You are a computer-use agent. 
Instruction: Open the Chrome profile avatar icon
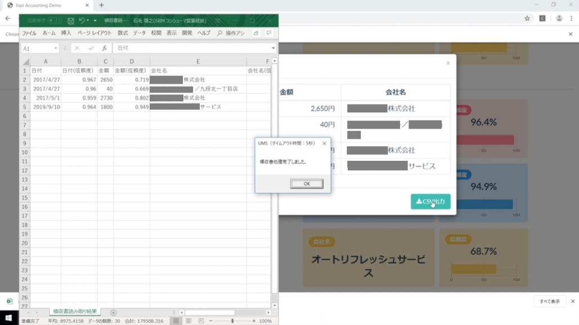pyautogui.click(x=559, y=19)
